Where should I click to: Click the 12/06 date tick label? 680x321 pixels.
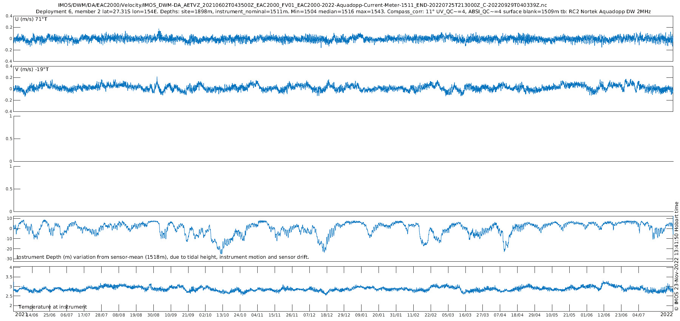(604, 315)
